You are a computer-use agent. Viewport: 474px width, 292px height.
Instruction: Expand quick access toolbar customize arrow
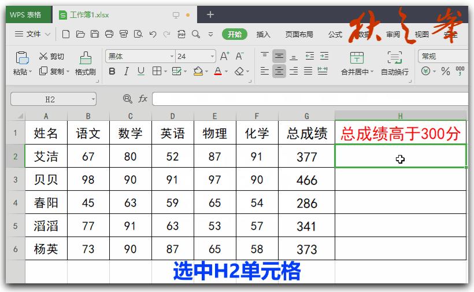point(211,34)
